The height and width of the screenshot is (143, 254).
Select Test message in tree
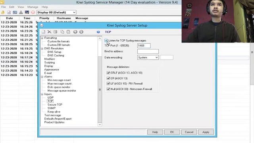coord(53,115)
